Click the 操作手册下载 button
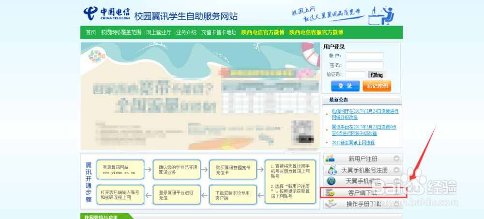Viewport: 484px width, 219px height. [x=363, y=204]
